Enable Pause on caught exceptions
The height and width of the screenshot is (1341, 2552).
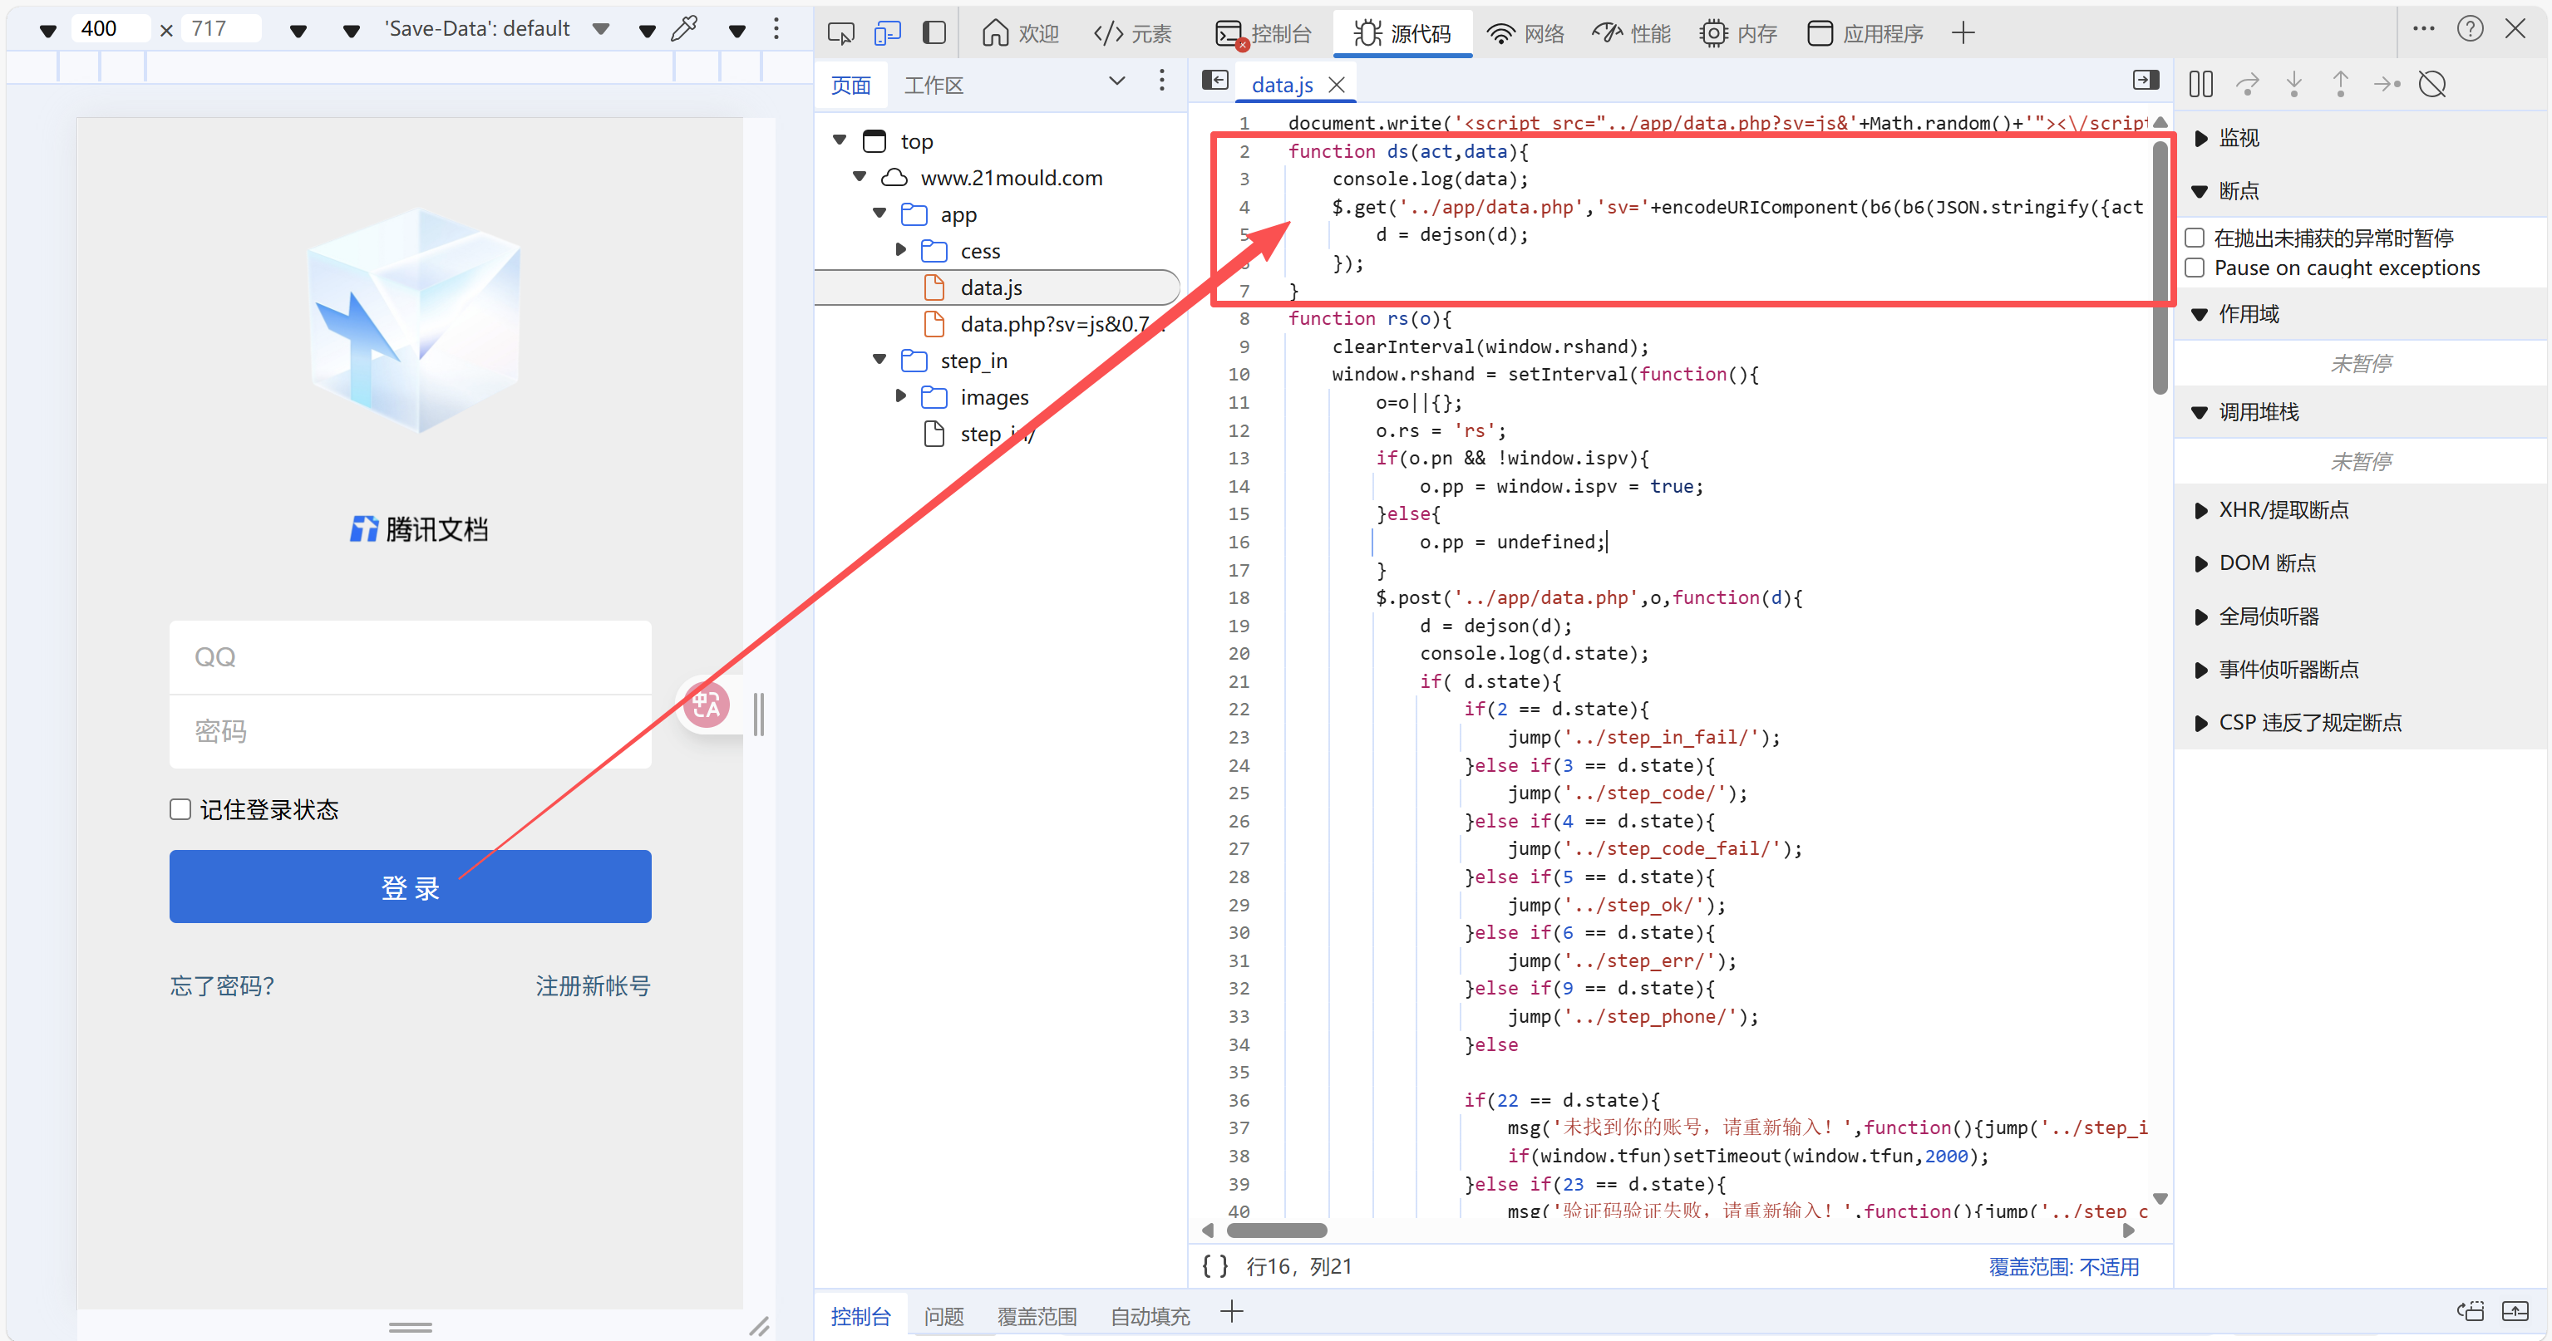[x=2195, y=268]
